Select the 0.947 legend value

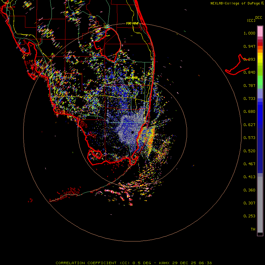point(249,46)
